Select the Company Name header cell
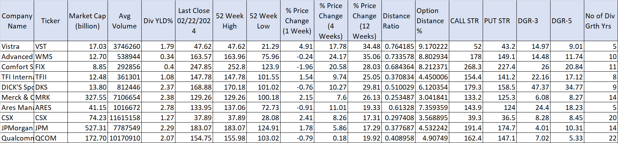 17,21
